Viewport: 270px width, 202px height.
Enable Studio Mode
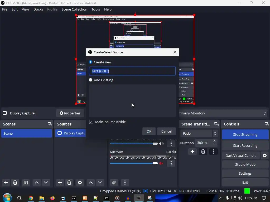tap(245, 164)
